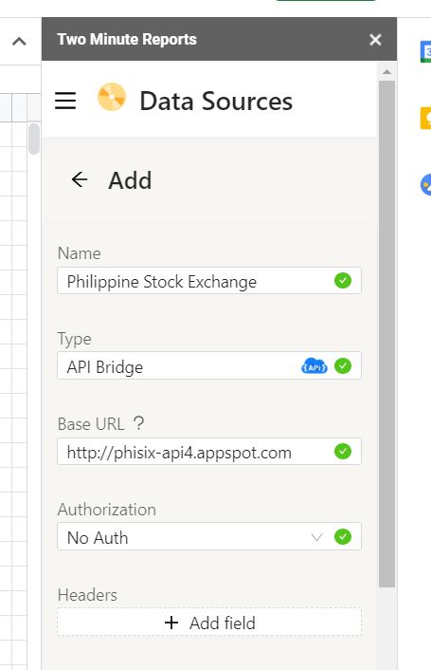Viewport: 431px width, 670px height.
Task: Open Google Keep in the side panel
Action: [425, 119]
